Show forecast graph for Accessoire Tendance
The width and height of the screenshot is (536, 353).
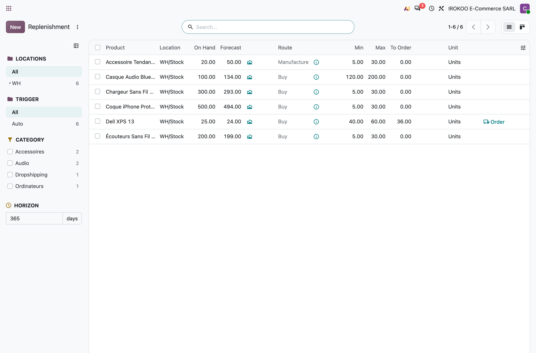click(250, 62)
